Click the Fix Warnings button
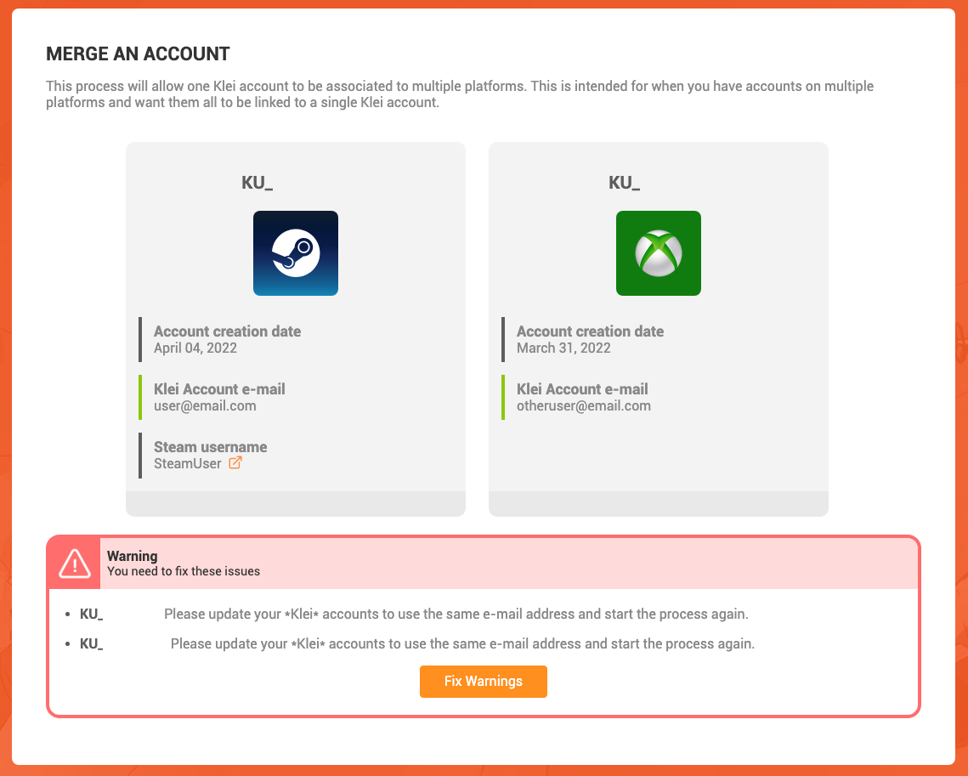968x776 pixels. pos(484,682)
